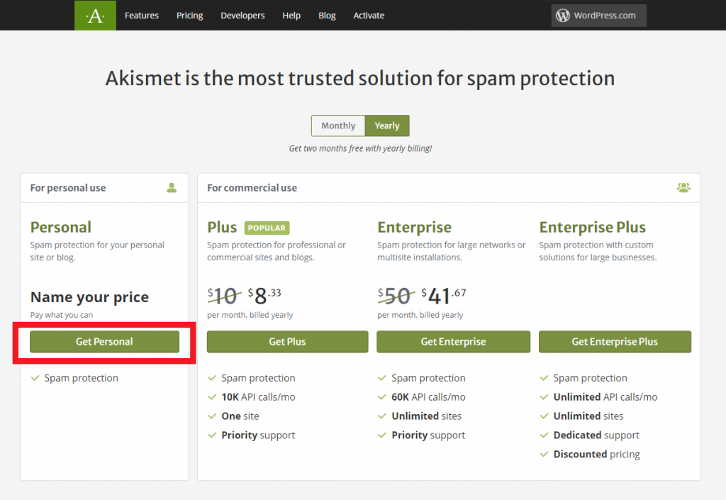Image resolution: width=726 pixels, height=500 pixels.
Task: Open the Pricing menu item
Action: (190, 16)
